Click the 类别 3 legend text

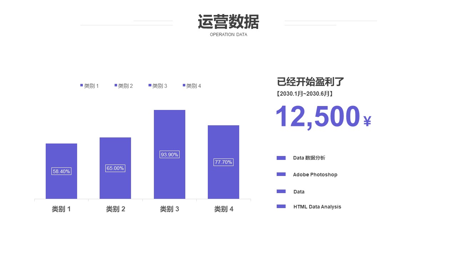click(160, 86)
